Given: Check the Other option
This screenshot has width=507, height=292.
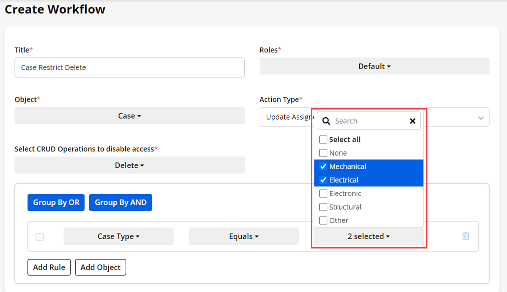Looking at the screenshot, I should coord(323,220).
